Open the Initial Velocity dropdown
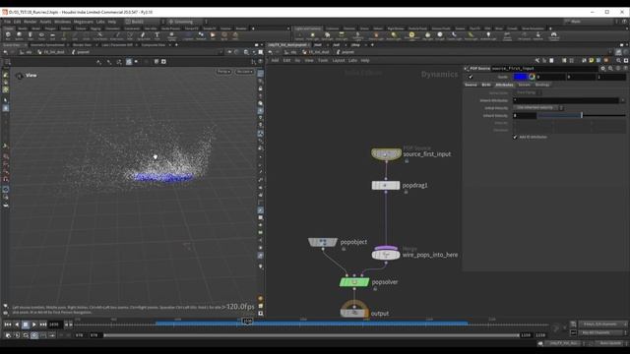Viewport: 630px width, 354px height. (x=538, y=108)
